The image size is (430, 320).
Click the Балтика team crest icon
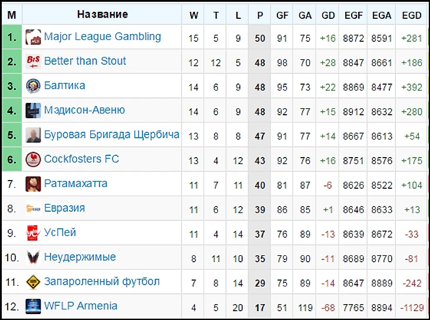(x=33, y=86)
